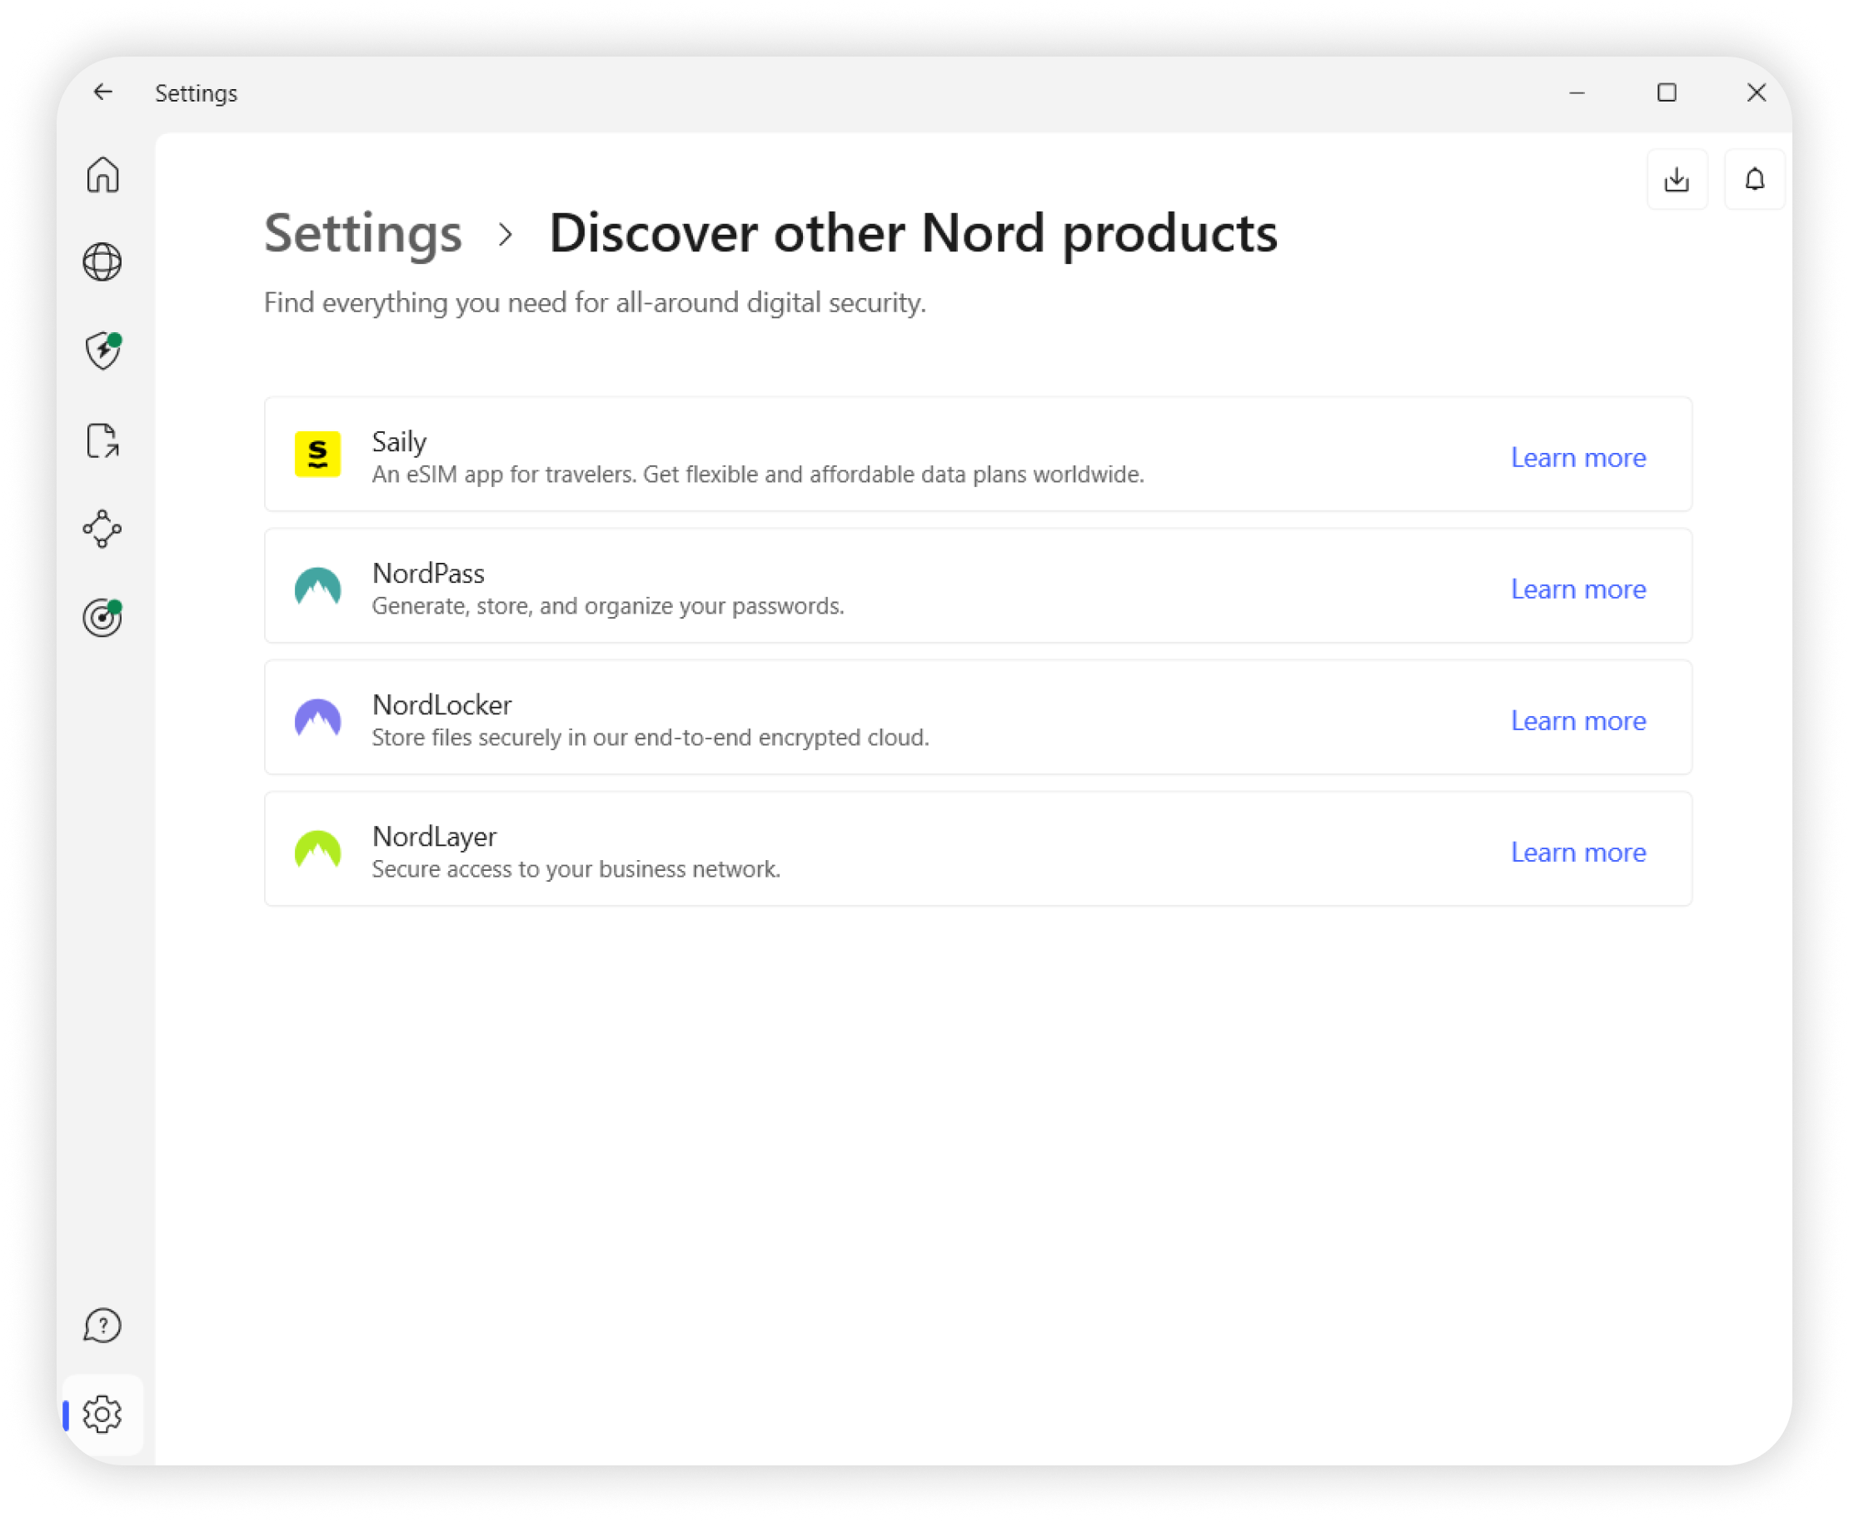Open the Meshnet nodes icon
Image resolution: width=1849 pixels, height=1522 pixels.
pyautogui.click(x=102, y=529)
